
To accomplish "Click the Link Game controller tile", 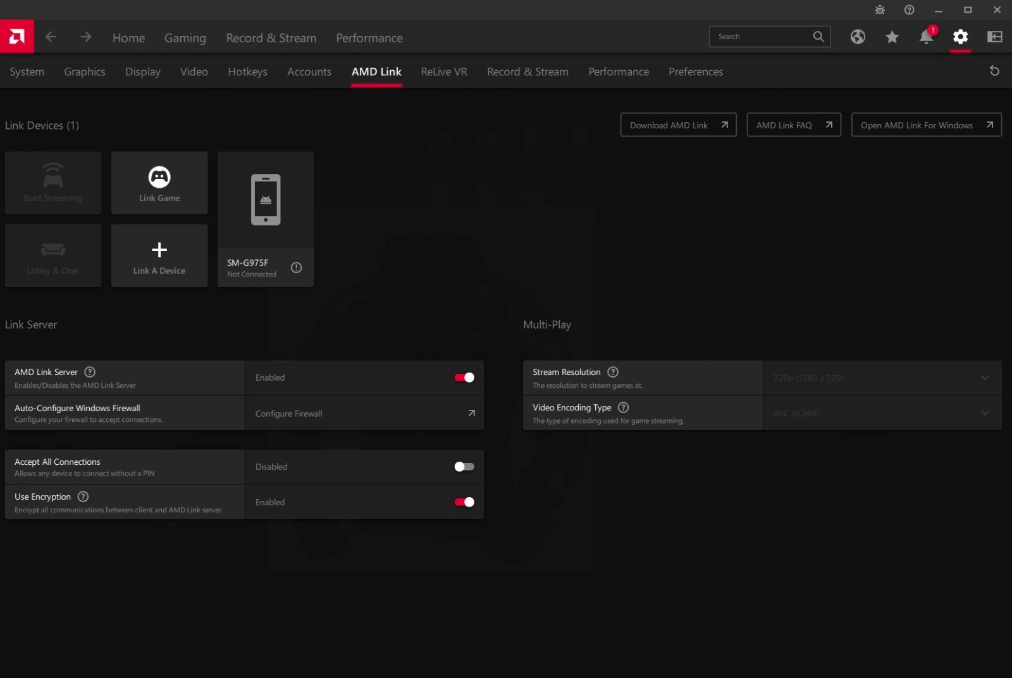I will [159, 183].
